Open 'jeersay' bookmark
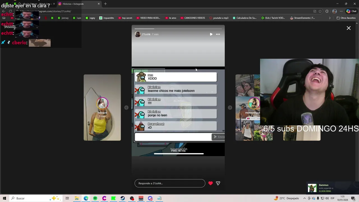Viewport: 359px width, 202px height. click(63, 18)
